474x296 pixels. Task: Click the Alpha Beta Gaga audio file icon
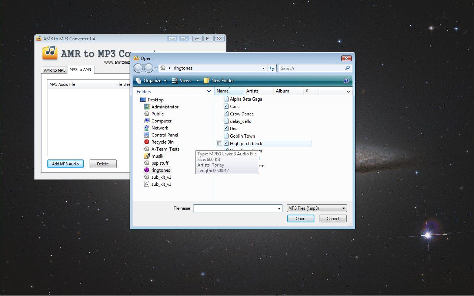click(x=226, y=99)
